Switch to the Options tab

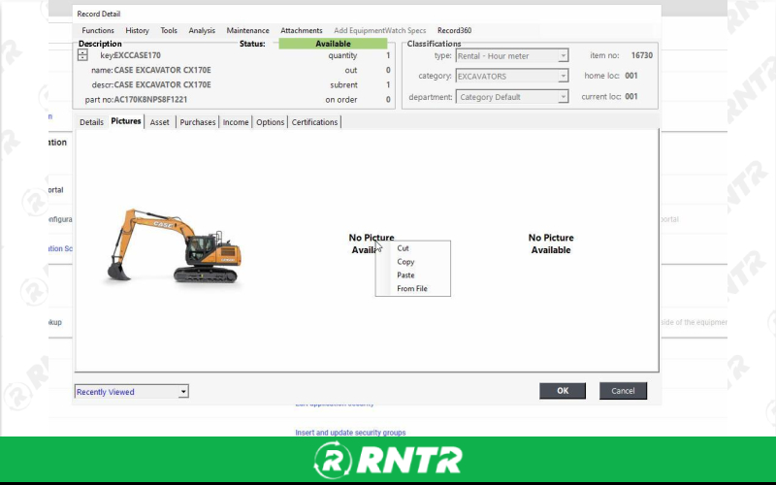coord(271,122)
